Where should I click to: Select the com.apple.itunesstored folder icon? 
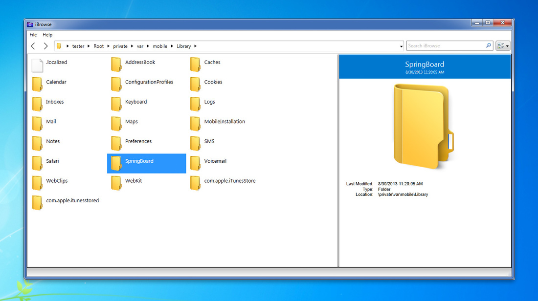tap(37, 203)
